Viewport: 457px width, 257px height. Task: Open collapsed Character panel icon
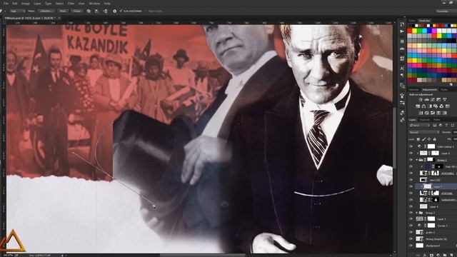tap(402, 69)
